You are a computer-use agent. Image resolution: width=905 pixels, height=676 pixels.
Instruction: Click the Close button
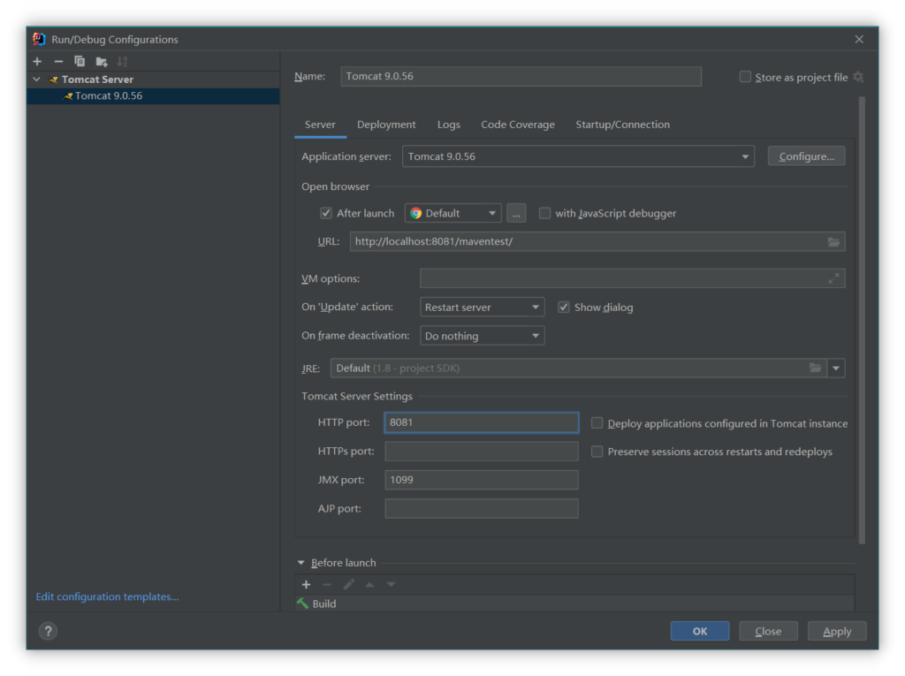click(x=768, y=631)
